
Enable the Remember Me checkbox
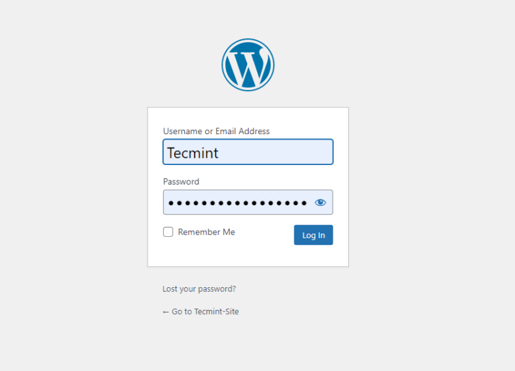click(168, 232)
